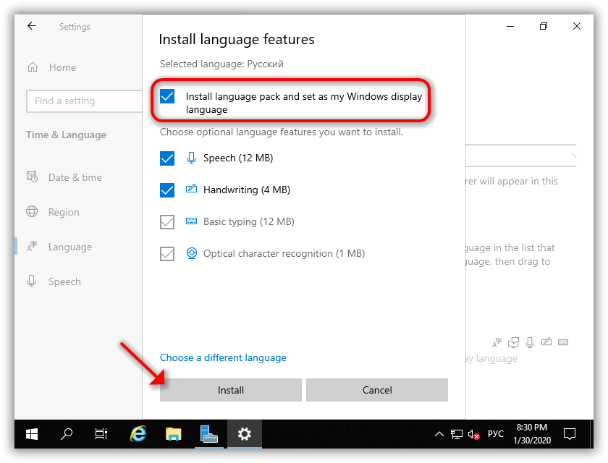Open File Explorer from the taskbar
This screenshot has height=463, width=608.
pyautogui.click(x=173, y=434)
